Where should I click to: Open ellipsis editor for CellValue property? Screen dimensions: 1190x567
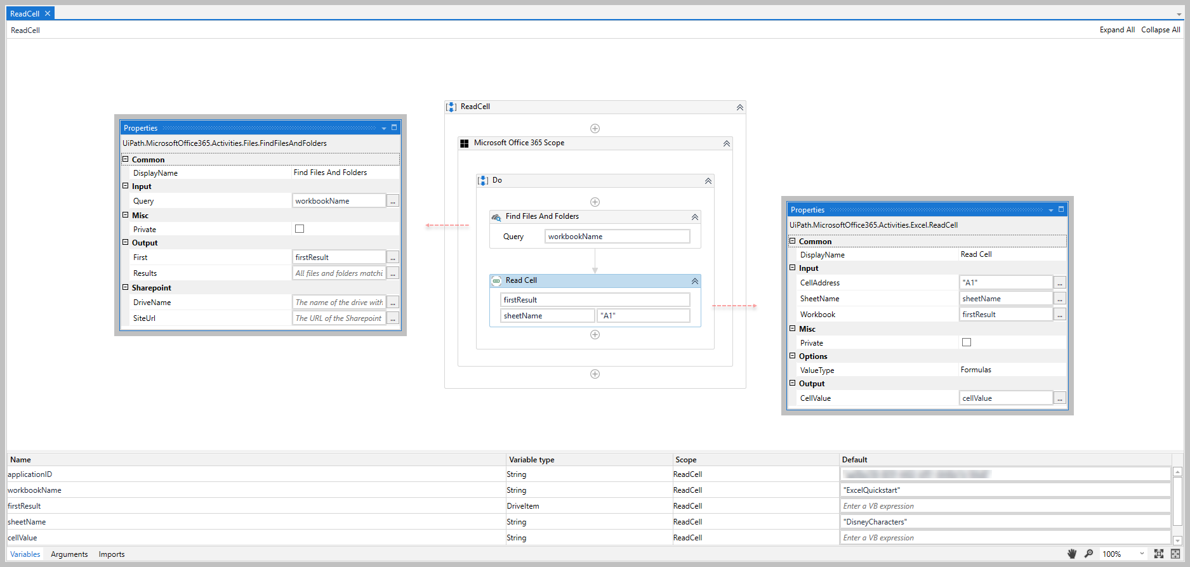tap(1060, 398)
